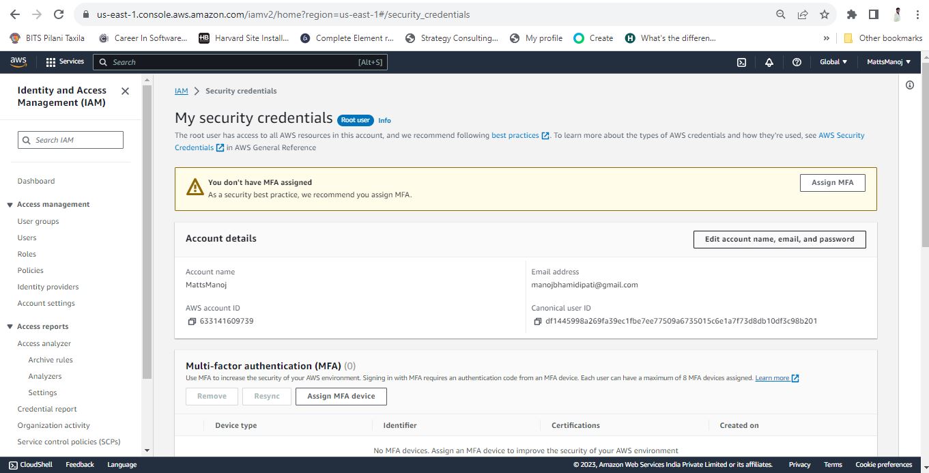Image resolution: width=929 pixels, height=473 pixels.
Task: Collapse the Access reports section
Action: (10, 327)
